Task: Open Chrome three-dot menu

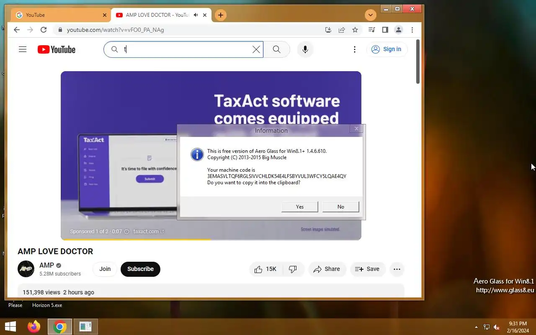Action: pos(412,30)
